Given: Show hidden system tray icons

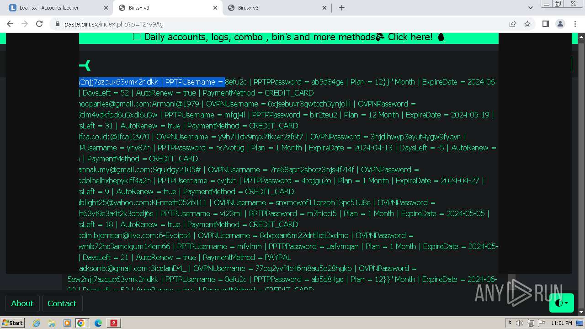Looking at the screenshot, I should pyautogui.click(x=510, y=323).
